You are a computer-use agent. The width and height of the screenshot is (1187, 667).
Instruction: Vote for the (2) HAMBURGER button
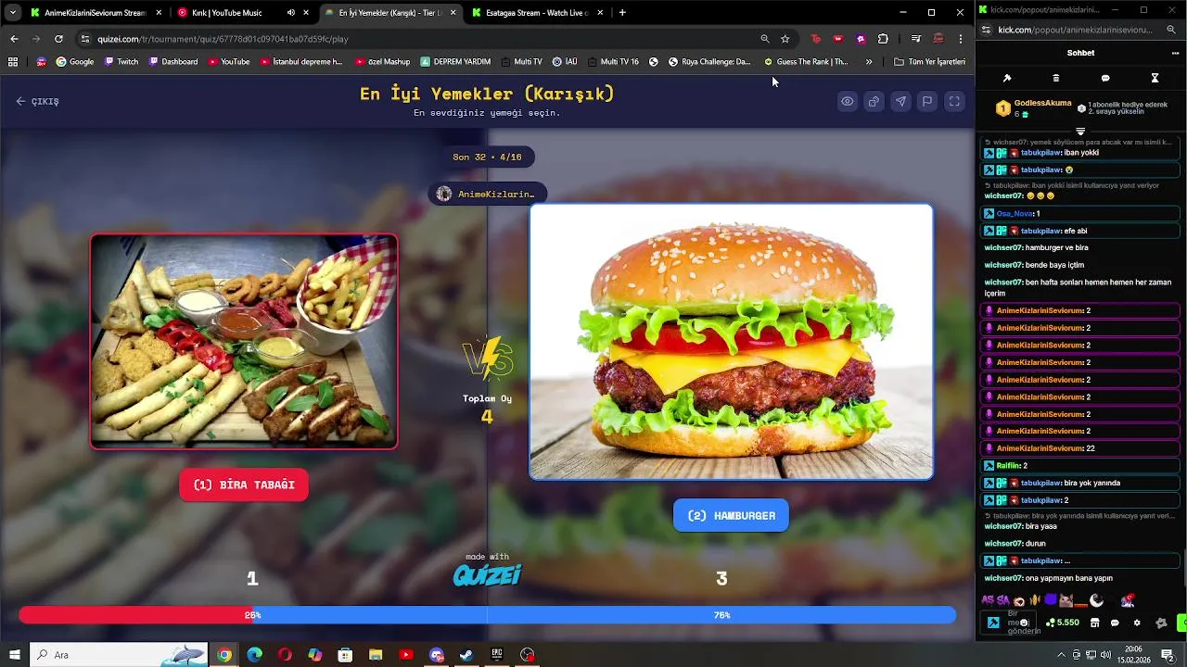pos(731,515)
